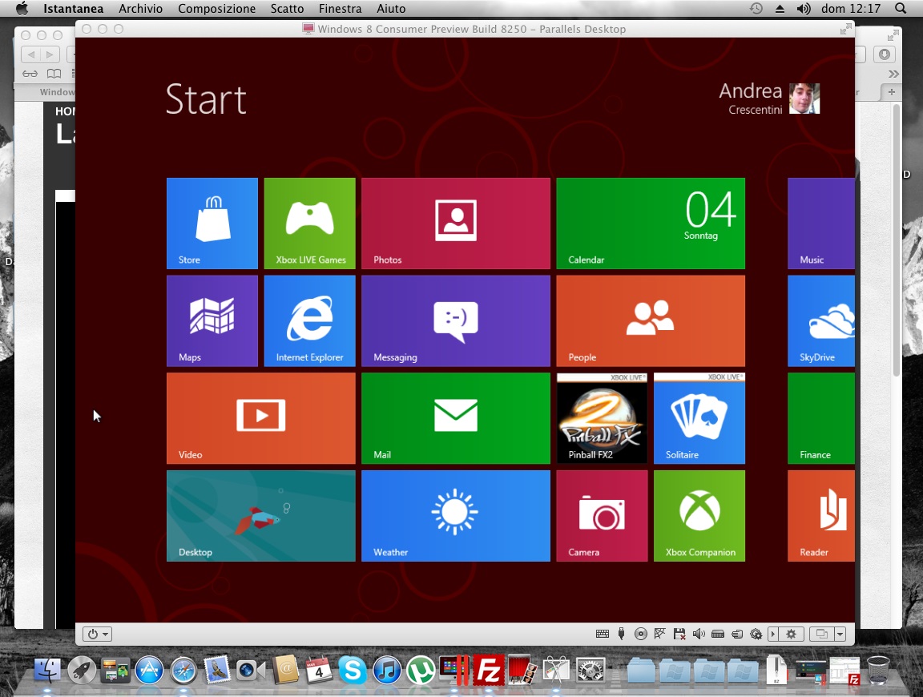Add a new tab in Safari
This screenshot has width=923, height=697.
(891, 92)
